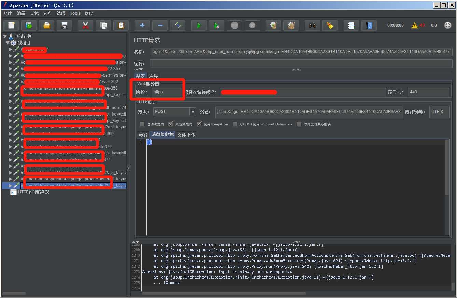Image resolution: width=457 pixels, height=298 pixels.
Task: Enable 对POST使用multipart / form-data checkbox
Action: click(235, 124)
